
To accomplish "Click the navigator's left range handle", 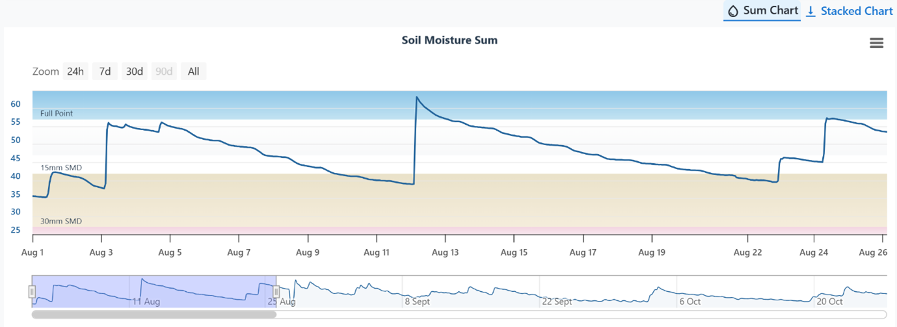I will pyautogui.click(x=32, y=291).
